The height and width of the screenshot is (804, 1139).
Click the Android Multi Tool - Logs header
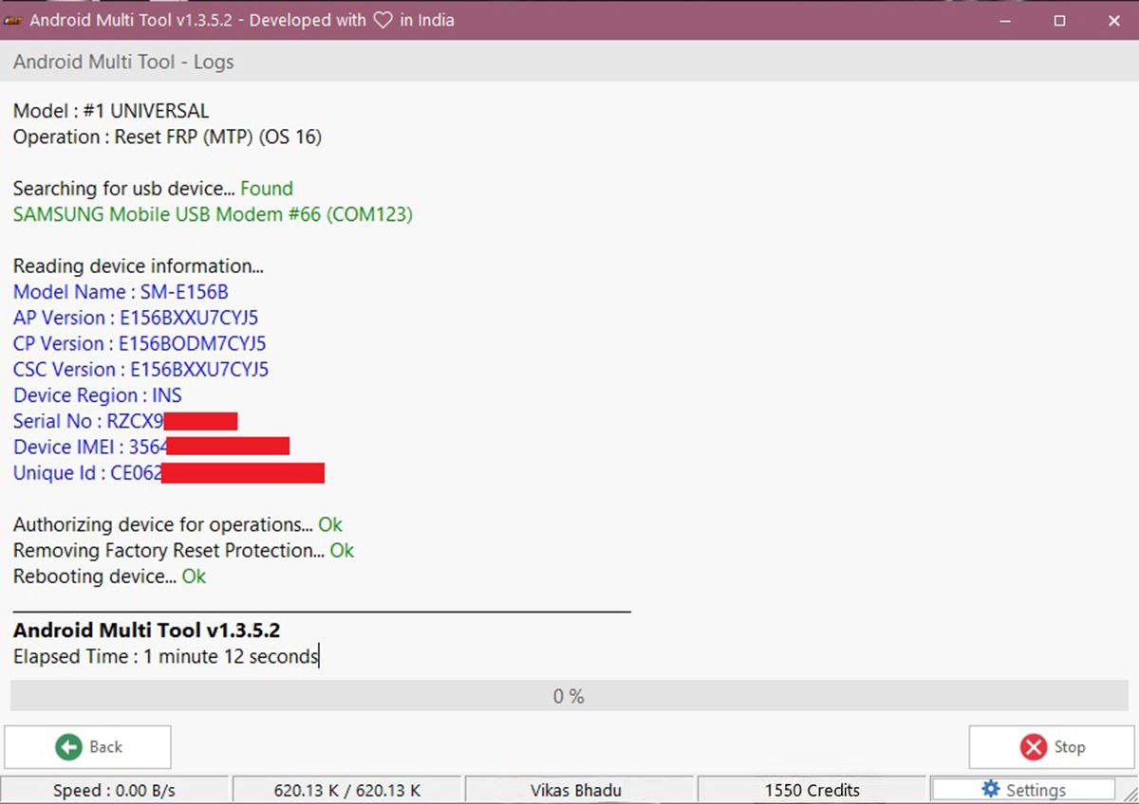click(123, 63)
